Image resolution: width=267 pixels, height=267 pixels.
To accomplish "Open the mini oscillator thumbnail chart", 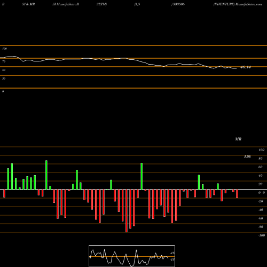I will click(132, 256).
